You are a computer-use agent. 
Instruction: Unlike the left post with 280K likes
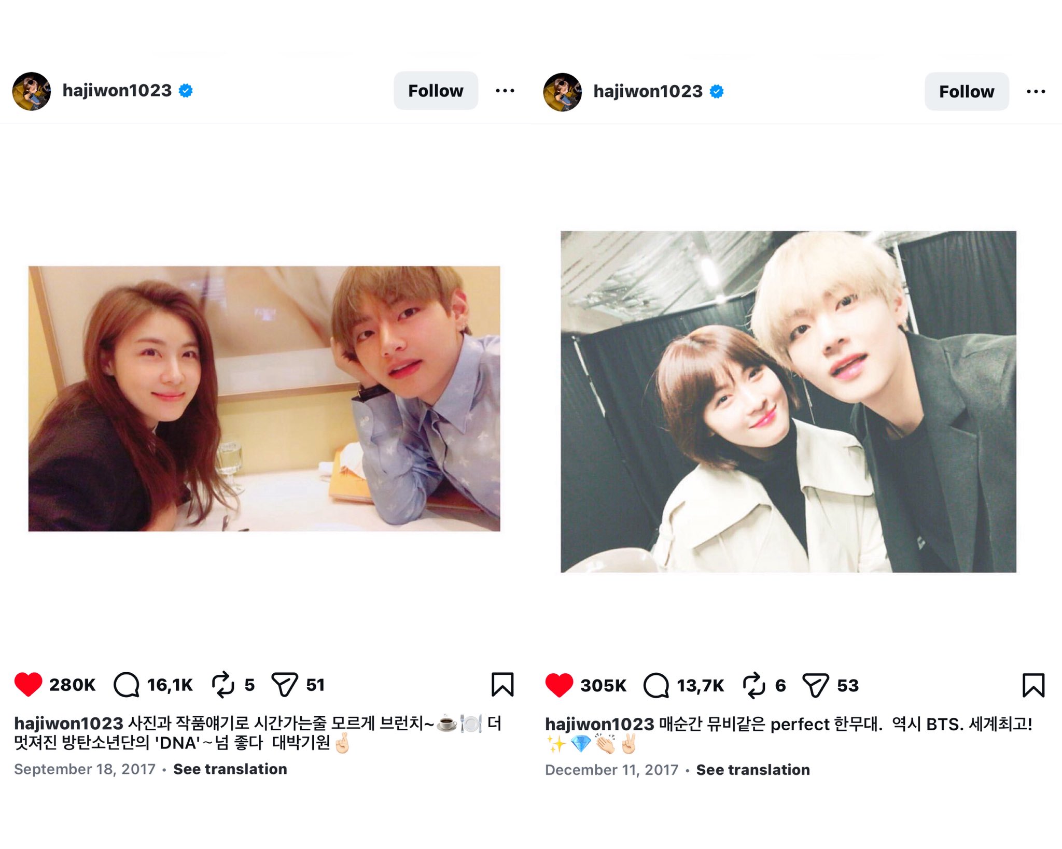click(28, 684)
